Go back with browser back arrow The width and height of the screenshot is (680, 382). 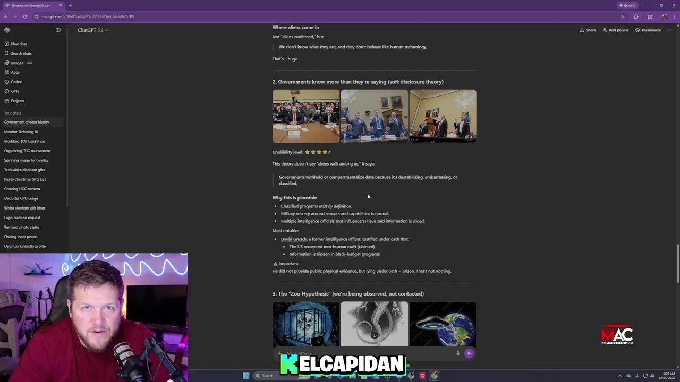tap(6, 16)
